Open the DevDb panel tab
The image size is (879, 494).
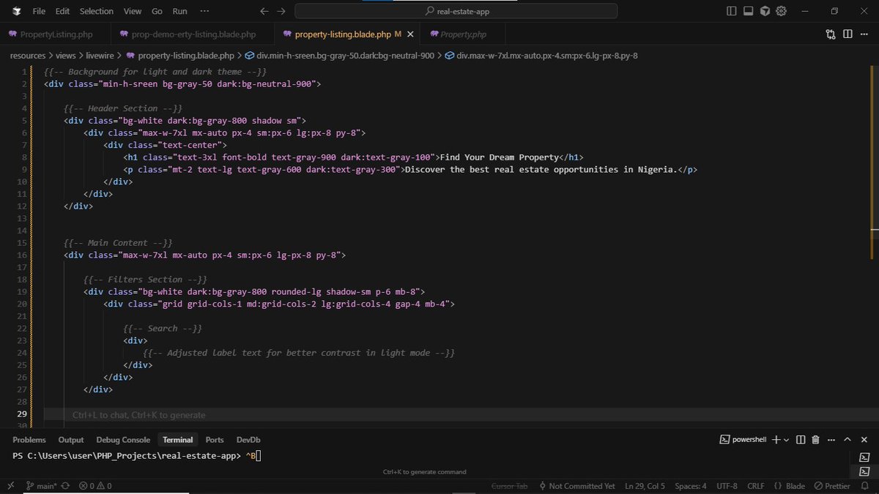pyautogui.click(x=248, y=440)
